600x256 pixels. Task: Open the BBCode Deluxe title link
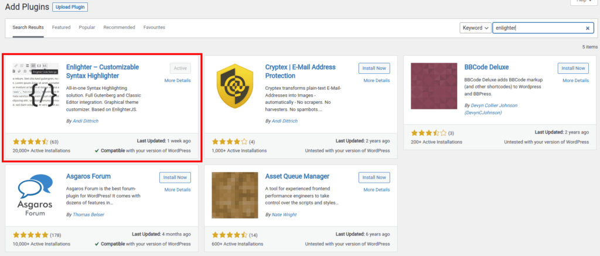(x=486, y=67)
